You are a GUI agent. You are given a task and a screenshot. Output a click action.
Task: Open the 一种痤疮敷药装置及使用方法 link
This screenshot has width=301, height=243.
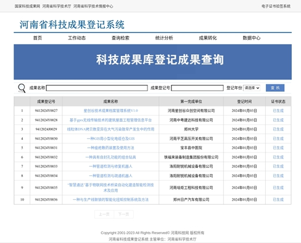(110, 148)
